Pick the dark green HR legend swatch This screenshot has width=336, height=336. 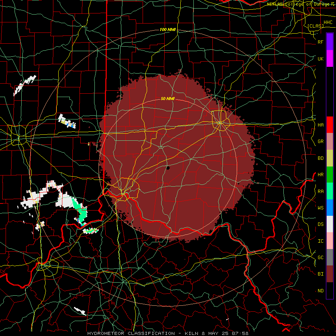click(x=330, y=175)
